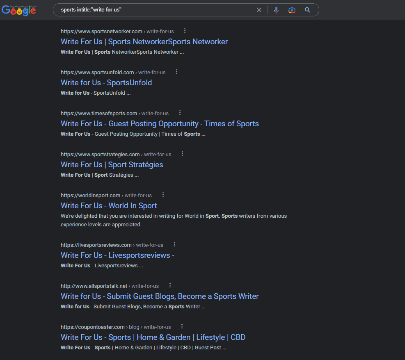Open options menu for allsportstalk.net result
Viewport: 405px width, 360px height.
(x=170, y=285)
